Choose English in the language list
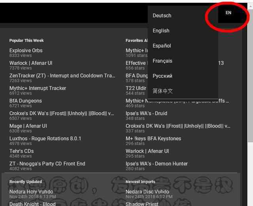Image resolution: width=253 pixels, height=206 pixels. (161, 31)
